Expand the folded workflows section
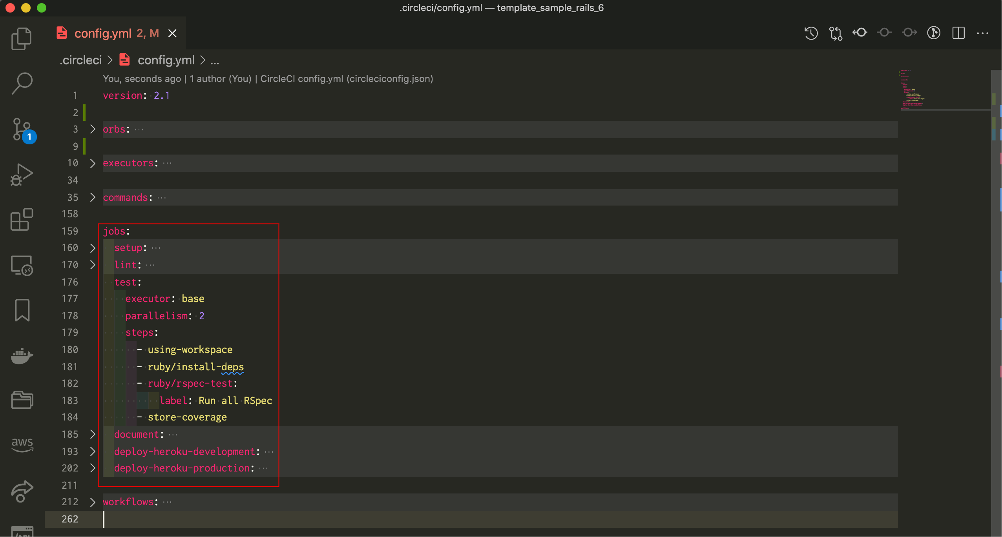Screen dimensions: 1002x537 [x=93, y=502]
